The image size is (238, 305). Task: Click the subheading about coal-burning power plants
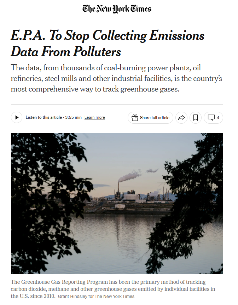tap(116, 78)
